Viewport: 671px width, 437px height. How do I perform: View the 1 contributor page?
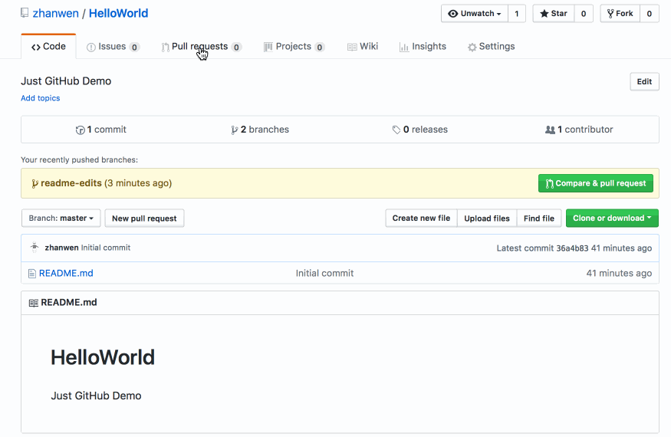[579, 130]
